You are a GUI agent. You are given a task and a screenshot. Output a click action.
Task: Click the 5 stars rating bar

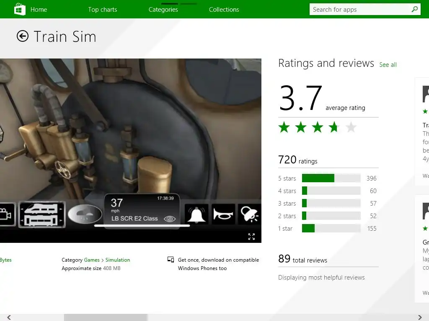(x=331, y=178)
